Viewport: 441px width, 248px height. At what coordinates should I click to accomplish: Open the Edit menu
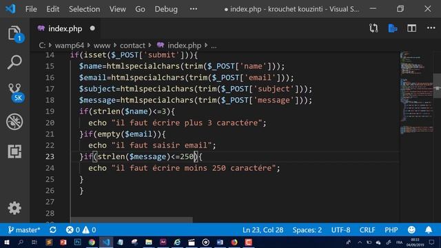point(53,9)
